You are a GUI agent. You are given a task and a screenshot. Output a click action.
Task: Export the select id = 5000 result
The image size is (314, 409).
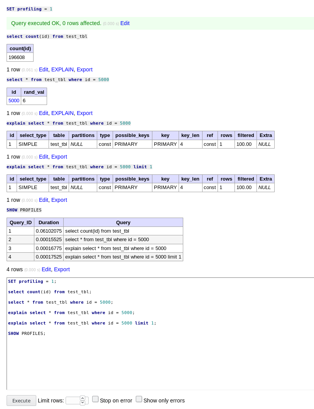point(84,113)
